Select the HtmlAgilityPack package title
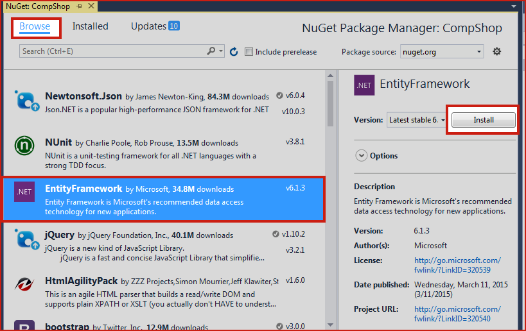 81,281
